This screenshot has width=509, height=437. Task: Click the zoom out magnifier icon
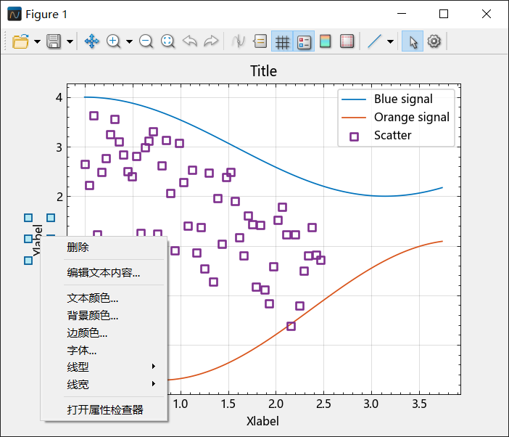pyautogui.click(x=146, y=41)
